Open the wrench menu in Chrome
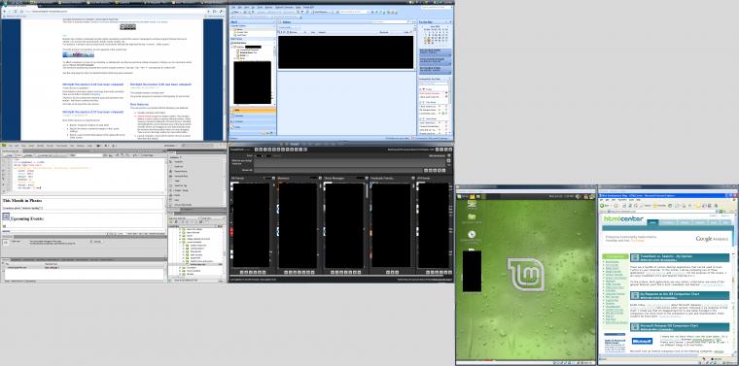 pyautogui.click(x=221, y=11)
